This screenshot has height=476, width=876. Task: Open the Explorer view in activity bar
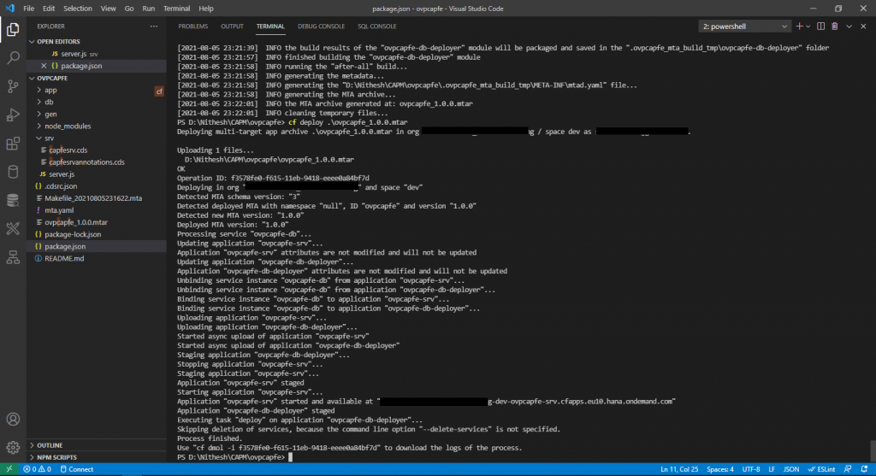tap(13, 29)
